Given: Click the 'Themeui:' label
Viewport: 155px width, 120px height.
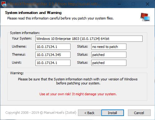Looking at the screenshot, I should pyautogui.click(x=19, y=54).
